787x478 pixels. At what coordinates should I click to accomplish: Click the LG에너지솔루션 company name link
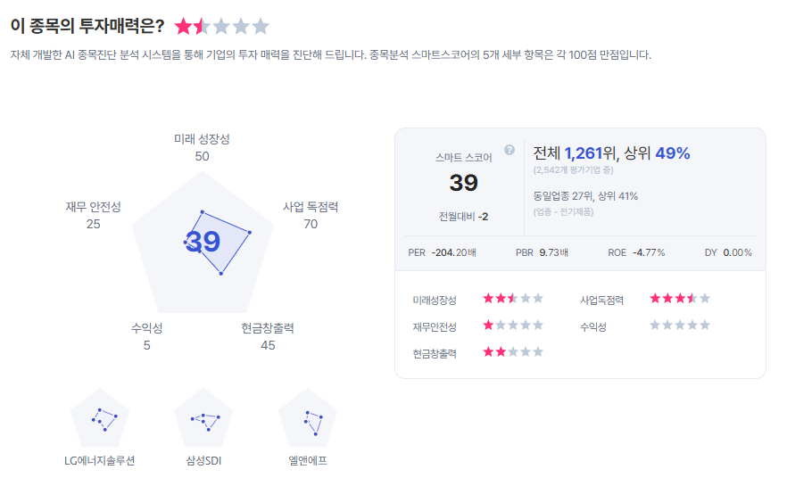(x=100, y=461)
